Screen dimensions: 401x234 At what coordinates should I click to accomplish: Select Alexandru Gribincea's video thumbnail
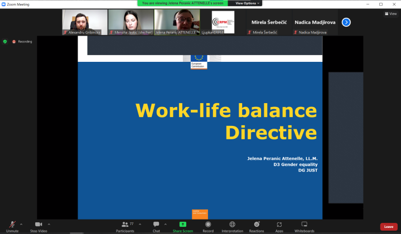(85, 22)
